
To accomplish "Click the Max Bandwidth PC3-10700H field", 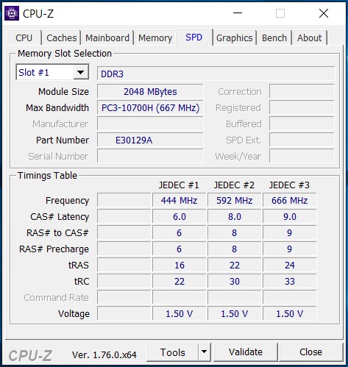I will [150, 108].
